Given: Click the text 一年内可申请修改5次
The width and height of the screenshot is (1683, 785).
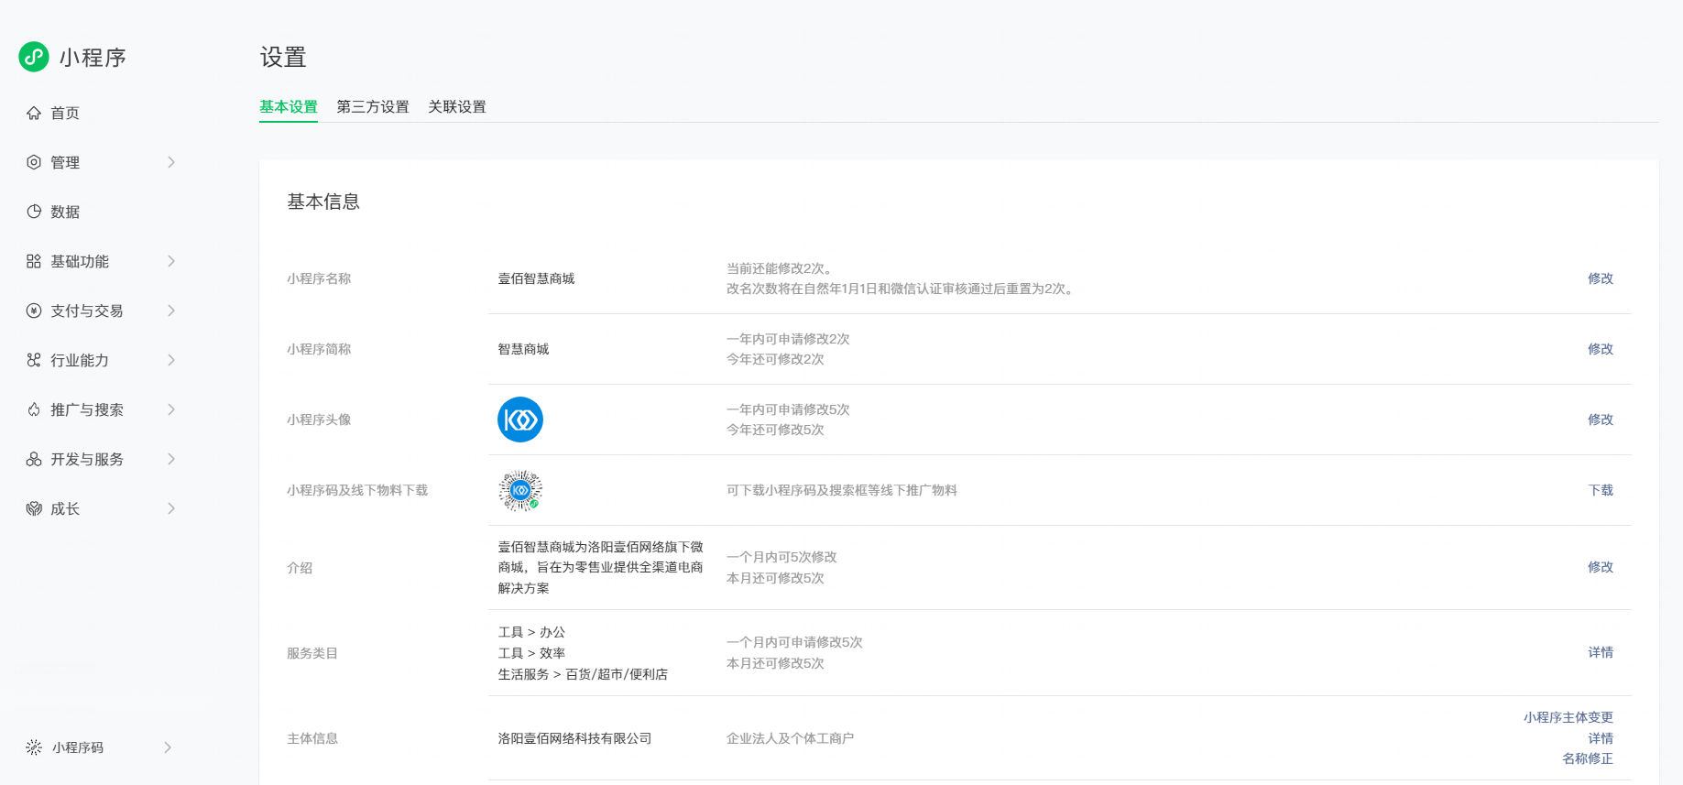Looking at the screenshot, I should coord(788,409).
